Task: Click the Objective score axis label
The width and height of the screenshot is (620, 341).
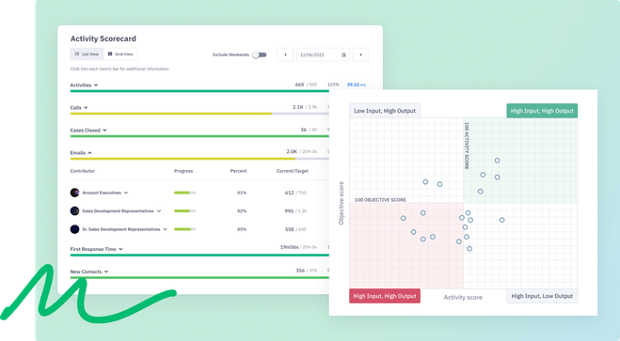Action: [342, 203]
